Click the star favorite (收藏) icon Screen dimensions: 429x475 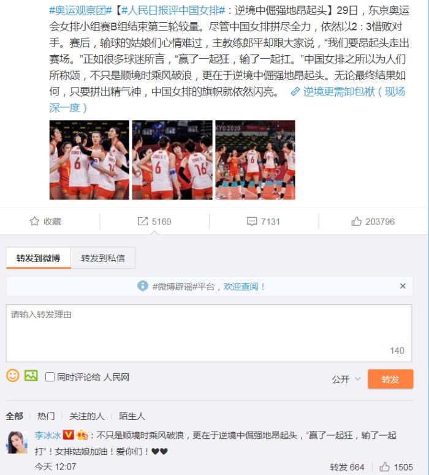pyautogui.click(x=34, y=222)
